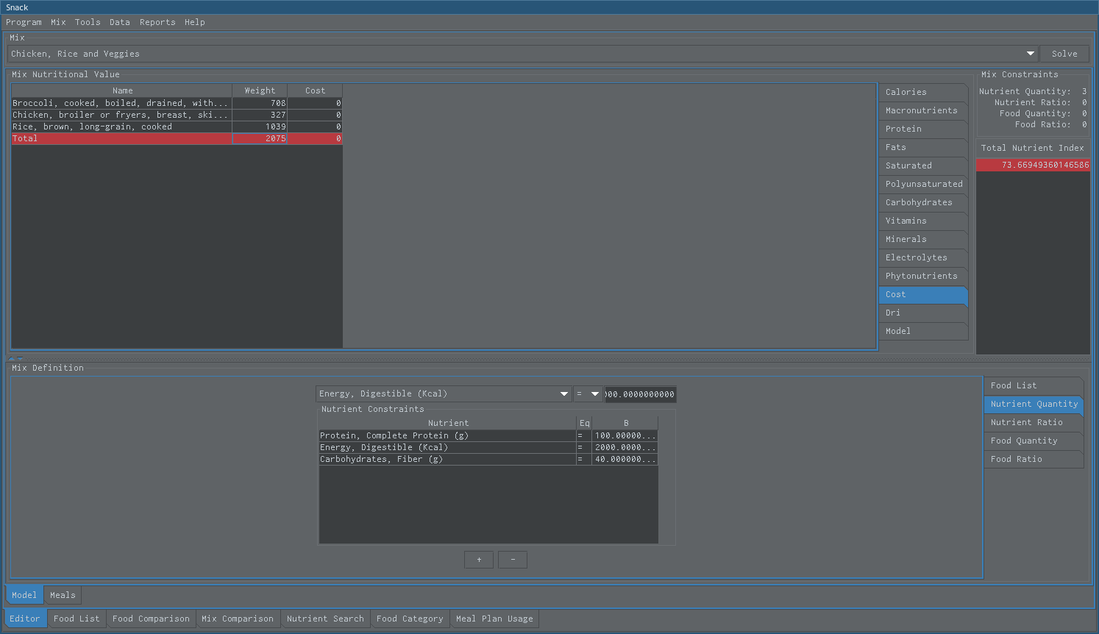Image resolution: width=1099 pixels, height=634 pixels.
Task: Switch to the Mix Comparison tab
Action: pos(238,619)
